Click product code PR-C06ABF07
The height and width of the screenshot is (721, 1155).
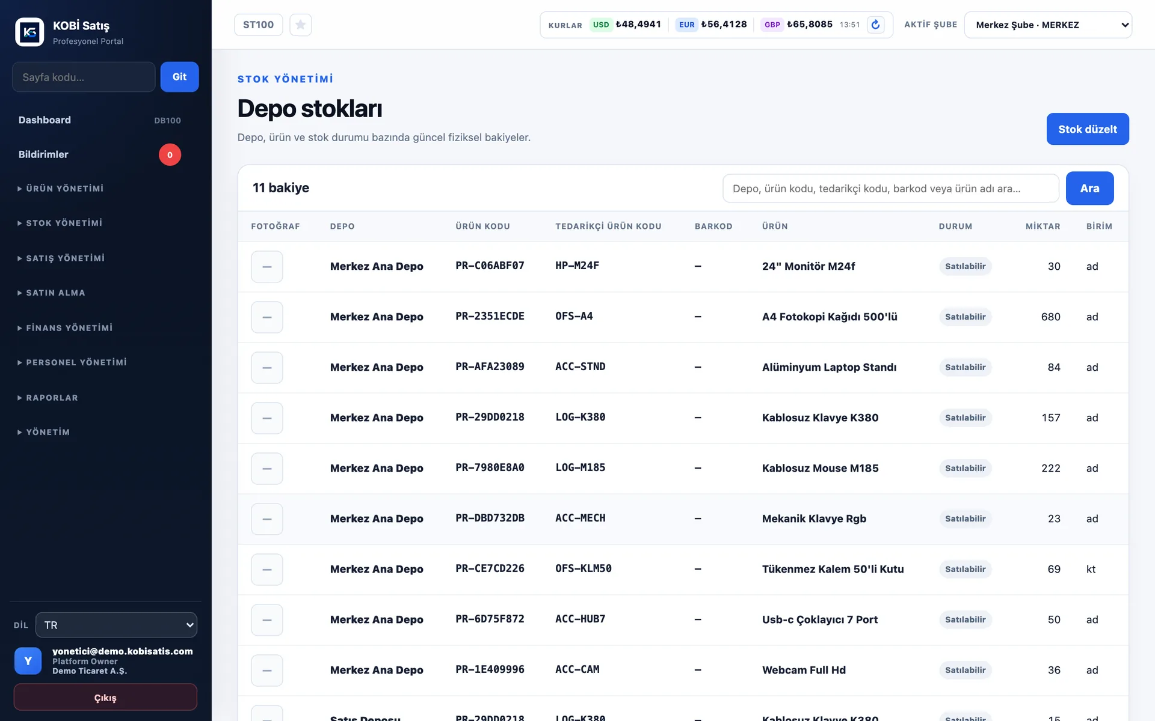[490, 266]
